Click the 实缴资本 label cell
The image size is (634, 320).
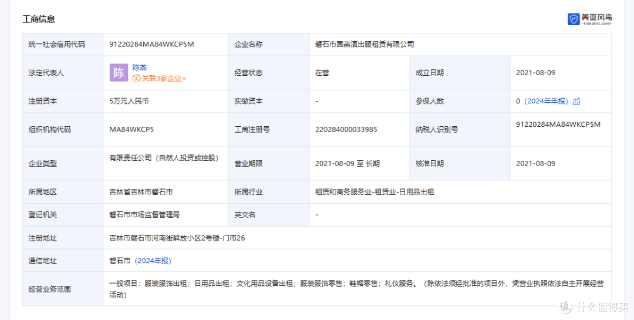[269, 101]
